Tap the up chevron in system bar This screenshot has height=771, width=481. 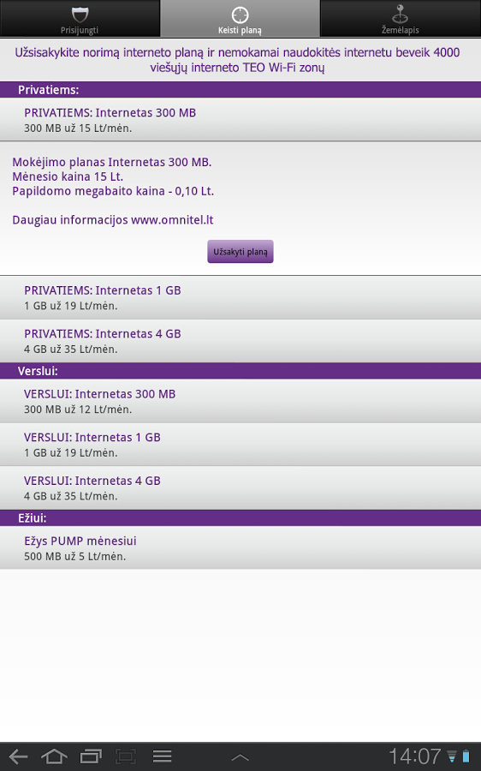tap(240, 758)
